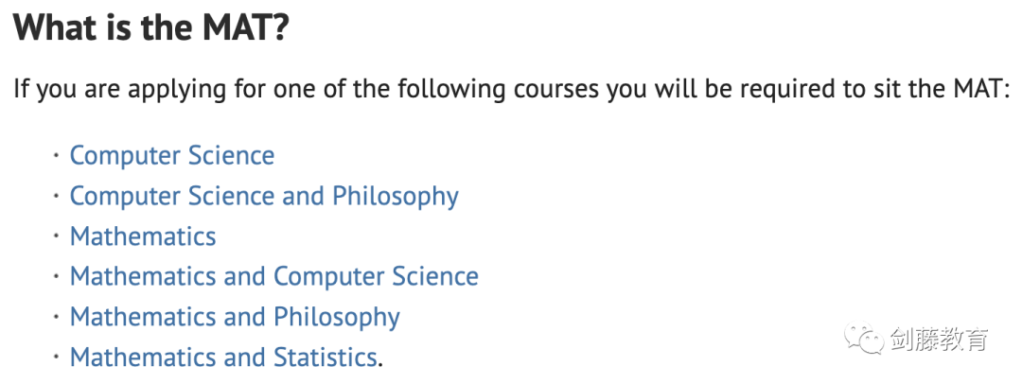
Task: Click the 'What is the MAT?' heading
Action: (x=150, y=27)
